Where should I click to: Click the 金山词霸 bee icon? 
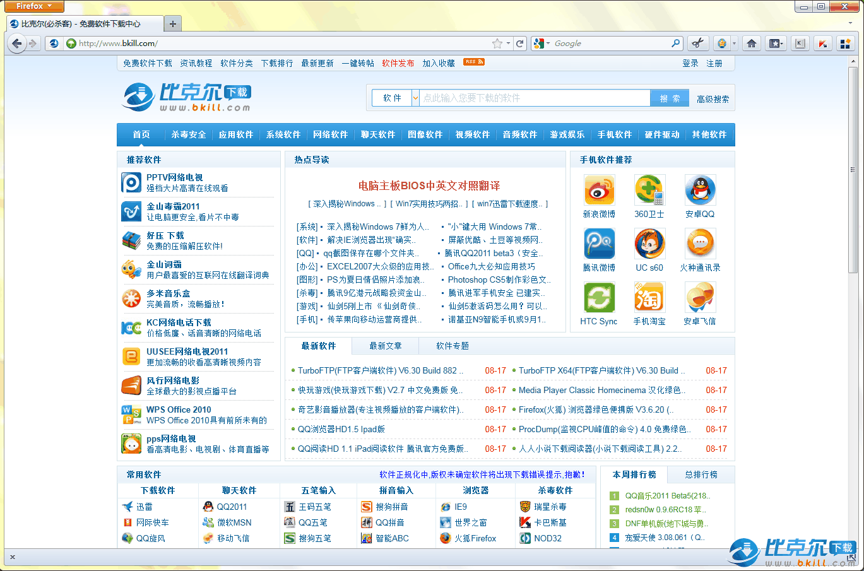click(x=131, y=269)
